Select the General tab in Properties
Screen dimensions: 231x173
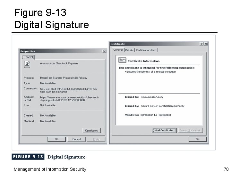coord(28,57)
